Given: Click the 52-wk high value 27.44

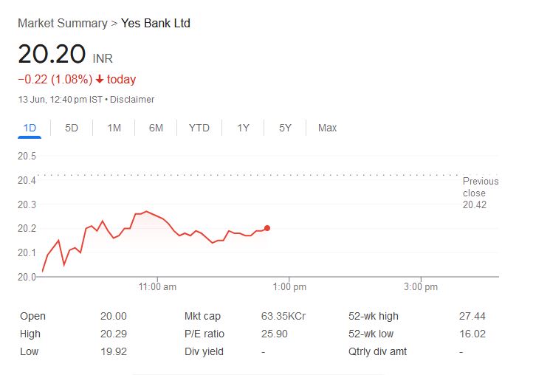Looking at the screenshot, I should (472, 316).
